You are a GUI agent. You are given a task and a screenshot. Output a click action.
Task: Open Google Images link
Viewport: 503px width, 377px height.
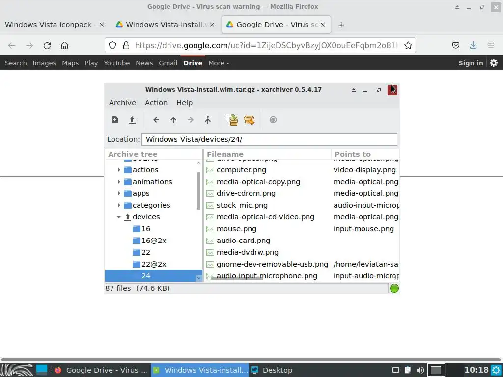(x=44, y=63)
